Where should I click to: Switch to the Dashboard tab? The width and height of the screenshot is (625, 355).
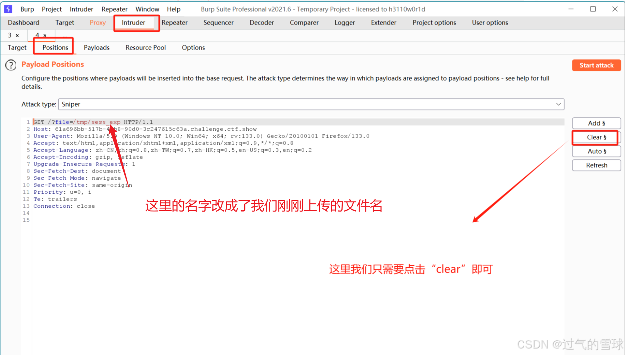[x=23, y=22]
